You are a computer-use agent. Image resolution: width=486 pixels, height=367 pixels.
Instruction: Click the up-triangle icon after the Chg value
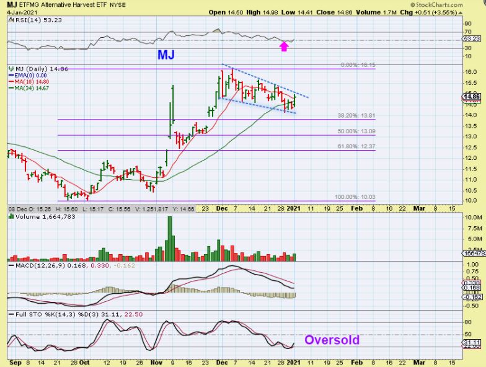click(x=460, y=13)
